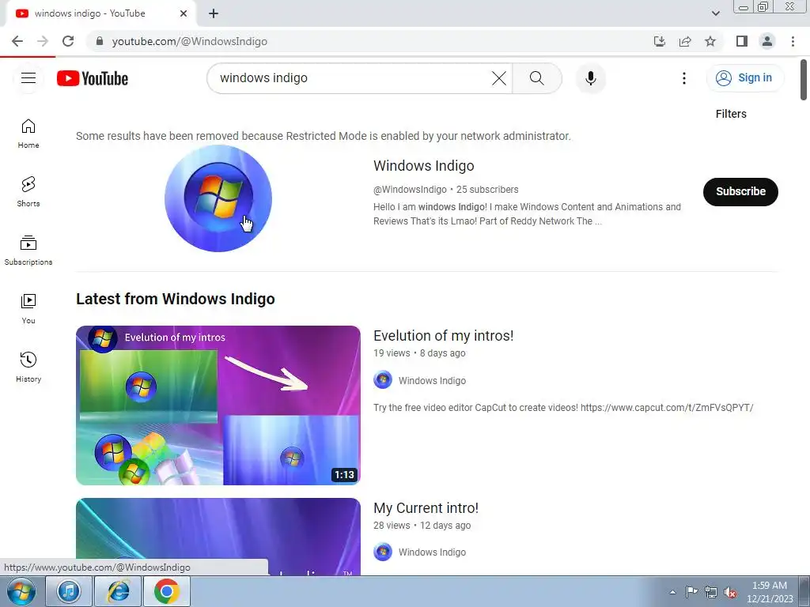810x607 pixels.
Task: Open the Windows Start menu
Action: click(x=21, y=591)
